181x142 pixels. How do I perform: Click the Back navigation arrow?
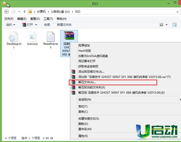pyautogui.click(x=6, y=12)
